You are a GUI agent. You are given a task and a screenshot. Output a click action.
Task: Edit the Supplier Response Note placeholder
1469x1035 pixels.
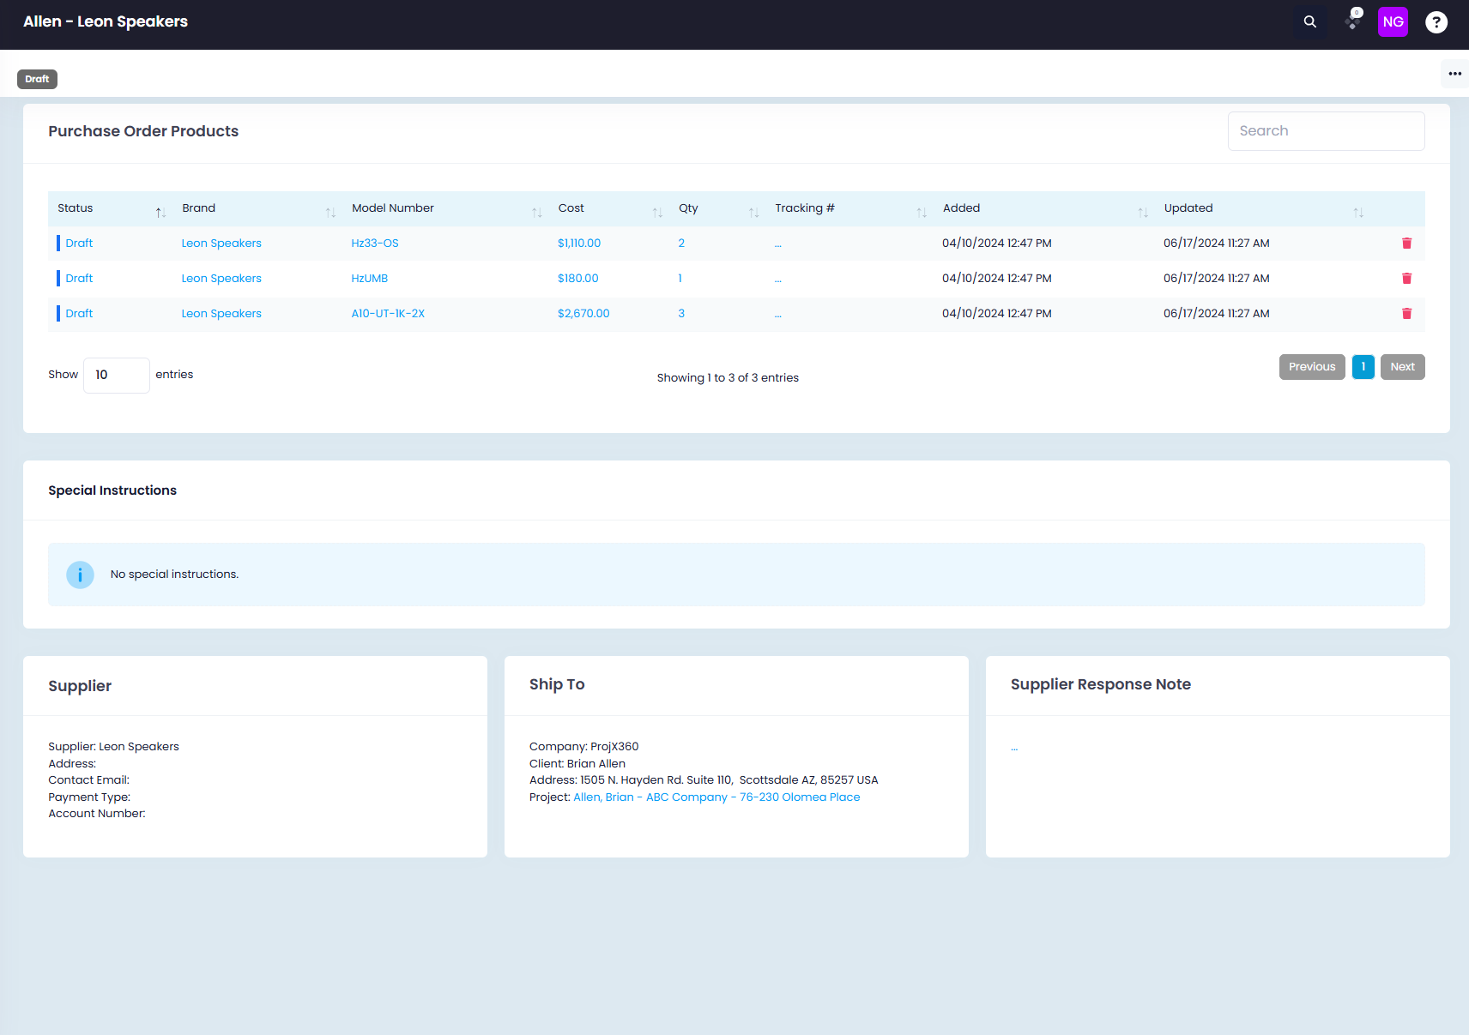point(1014,749)
